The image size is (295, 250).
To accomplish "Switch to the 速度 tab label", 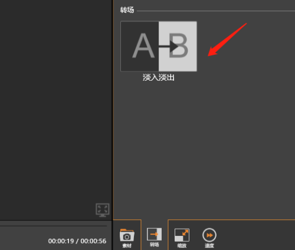I will 209,245.
